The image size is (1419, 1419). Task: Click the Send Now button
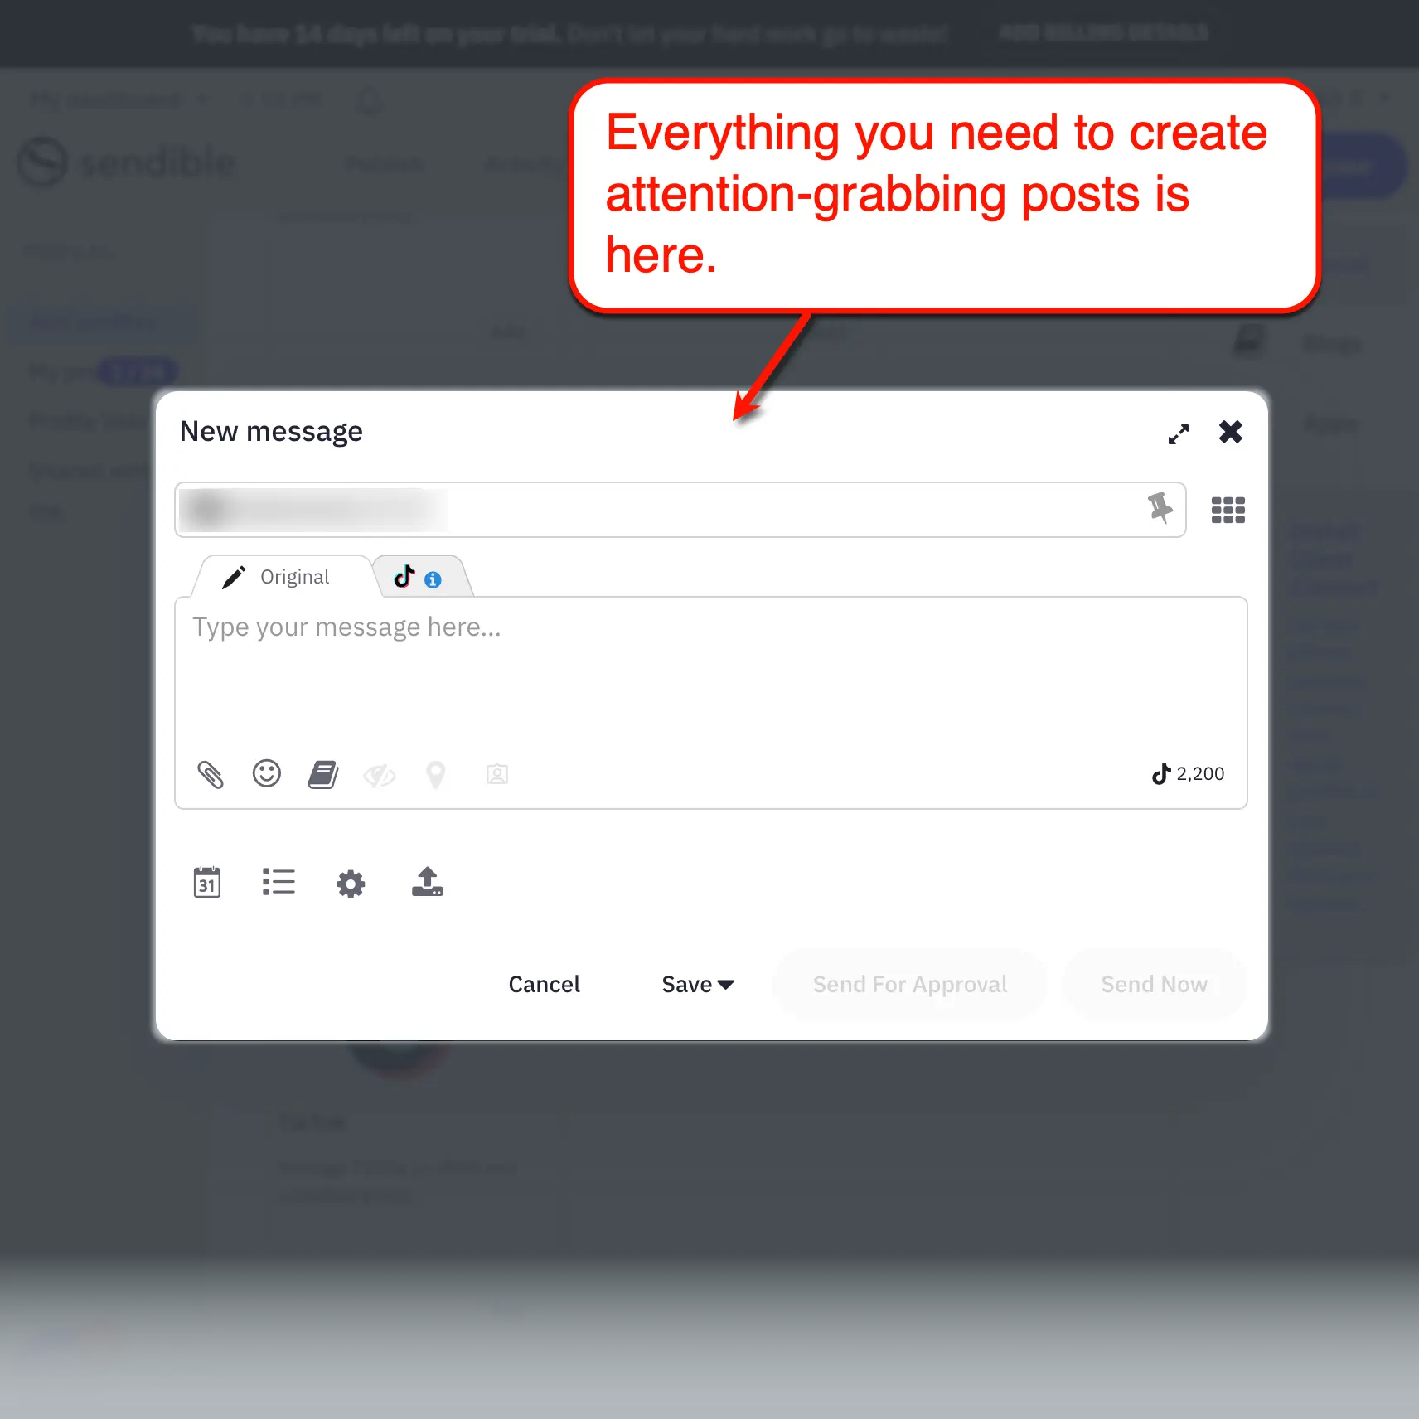click(x=1154, y=984)
